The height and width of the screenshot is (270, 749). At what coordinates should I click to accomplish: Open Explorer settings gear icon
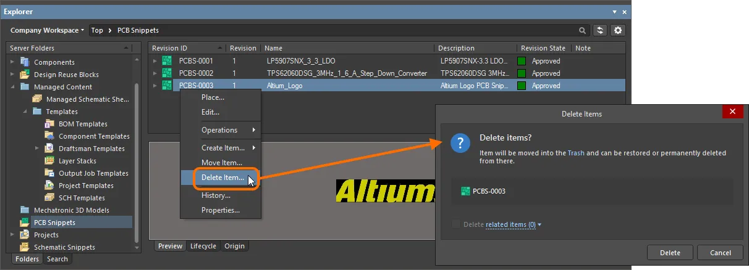[617, 30]
